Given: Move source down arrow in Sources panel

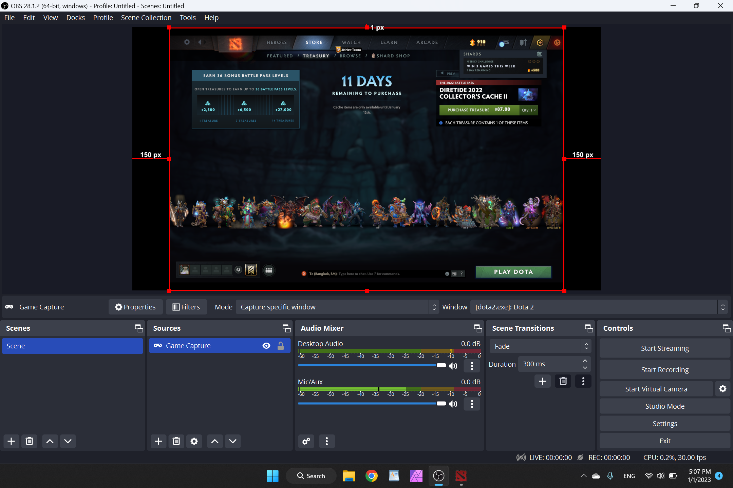Looking at the screenshot, I should 233,441.
